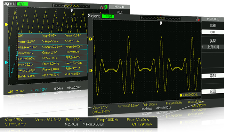Click the trigger level marker on right scope
Image resolution: width=226 pixels, height=132 pixels.
pyautogui.click(x=91, y=39)
